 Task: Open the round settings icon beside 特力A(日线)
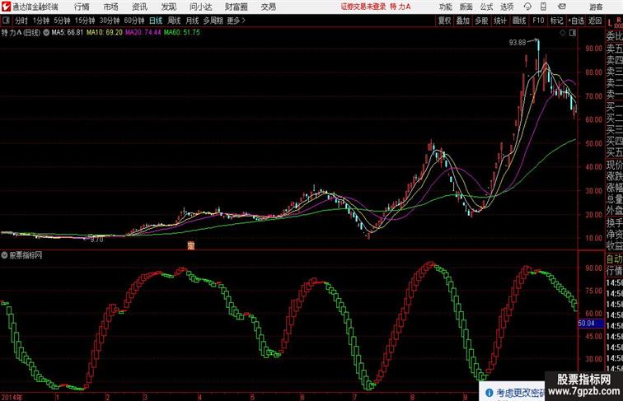[46, 33]
